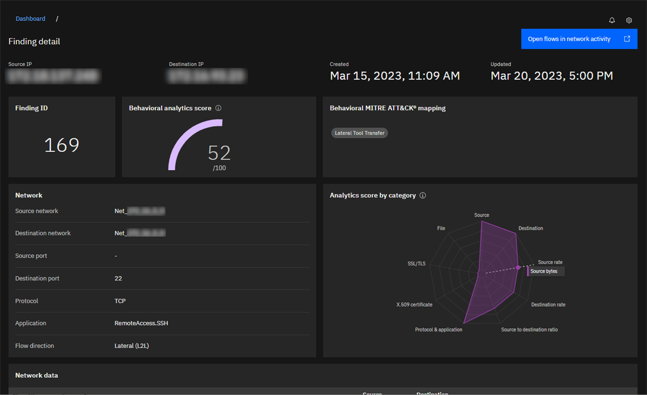The width and height of the screenshot is (647, 395).
Task: Select the Finding ID 169 tile
Action: 61,144
